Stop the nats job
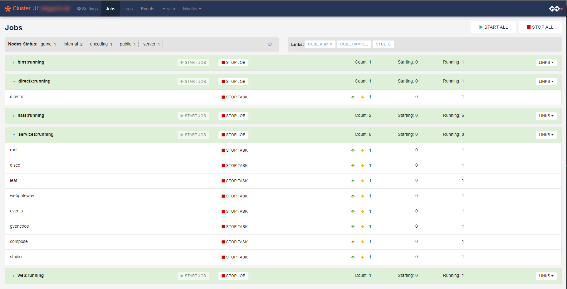The width and height of the screenshot is (567, 289). [233, 116]
